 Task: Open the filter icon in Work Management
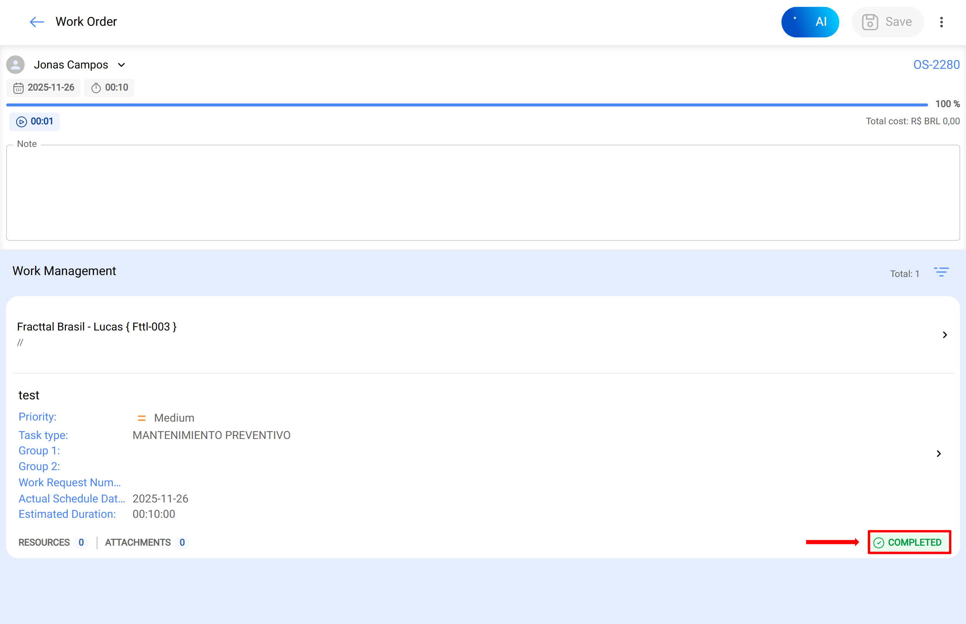pyautogui.click(x=941, y=272)
